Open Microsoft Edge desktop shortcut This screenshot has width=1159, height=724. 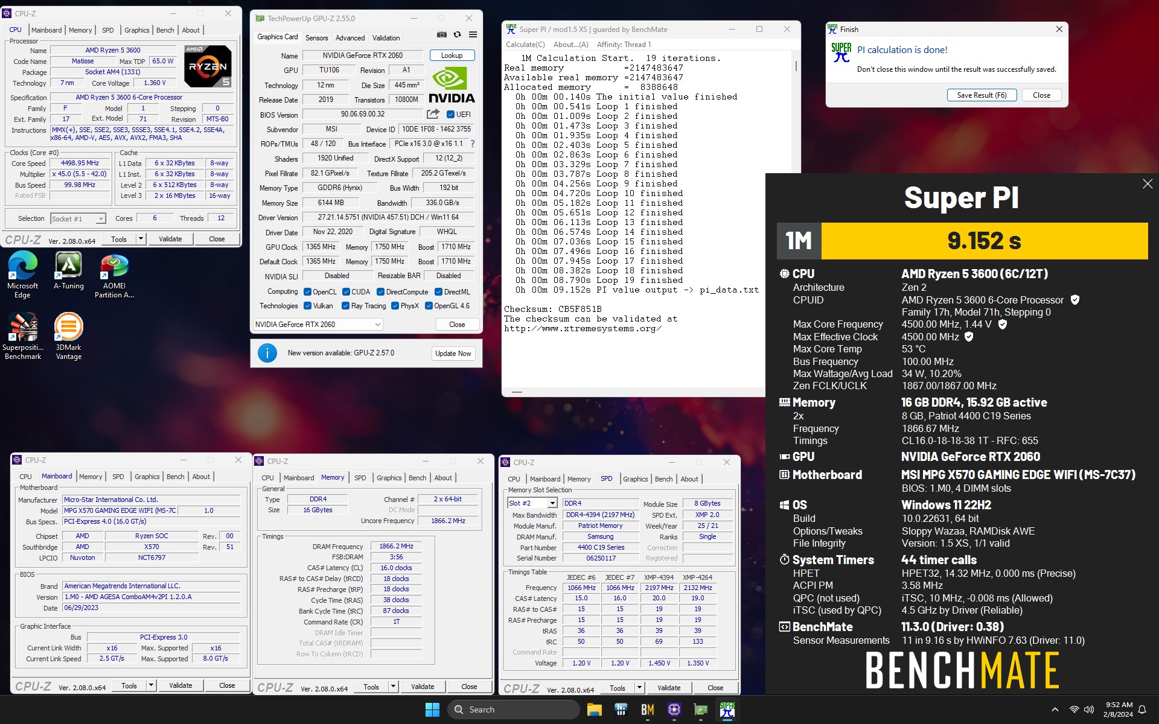22,275
